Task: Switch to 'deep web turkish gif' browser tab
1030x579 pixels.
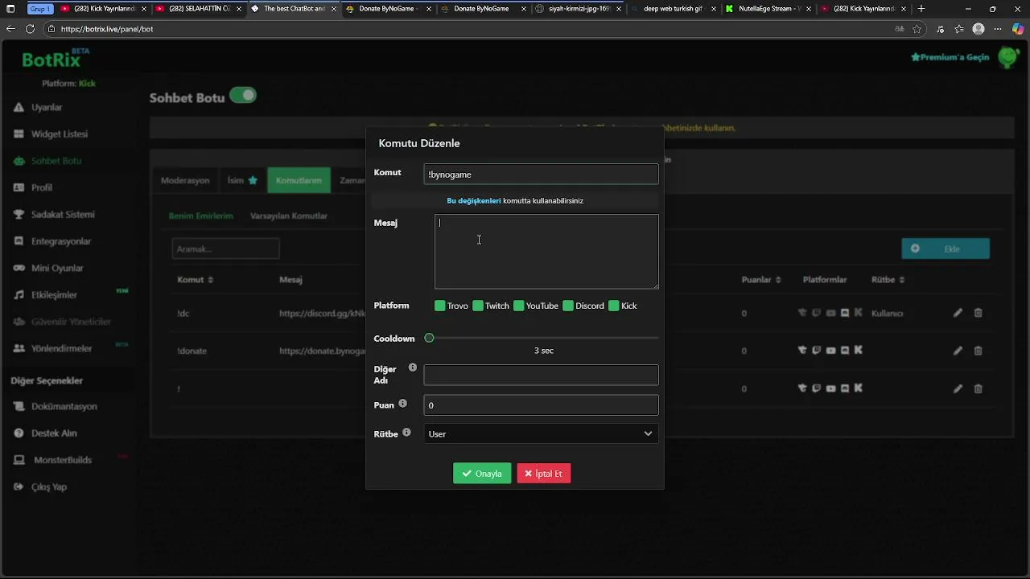Action: [x=673, y=9]
